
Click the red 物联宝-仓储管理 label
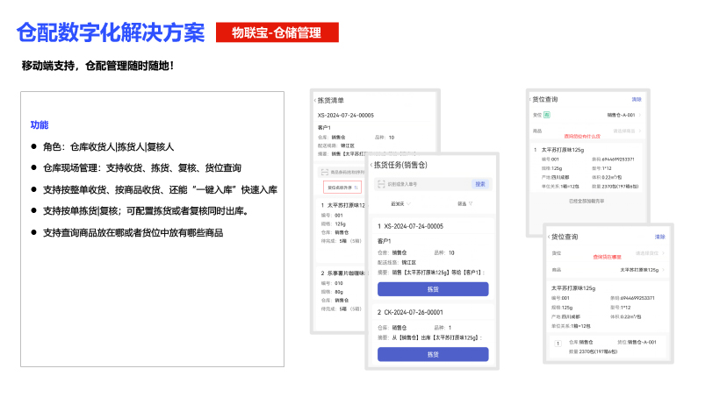click(x=277, y=33)
